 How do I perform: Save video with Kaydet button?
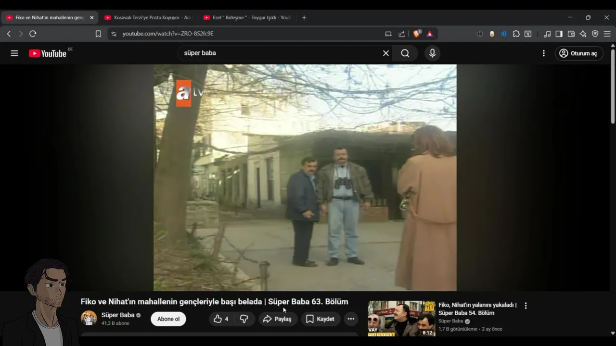pyautogui.click(x=321, y=319)
